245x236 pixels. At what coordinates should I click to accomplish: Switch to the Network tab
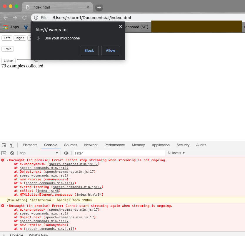[91, 145]
